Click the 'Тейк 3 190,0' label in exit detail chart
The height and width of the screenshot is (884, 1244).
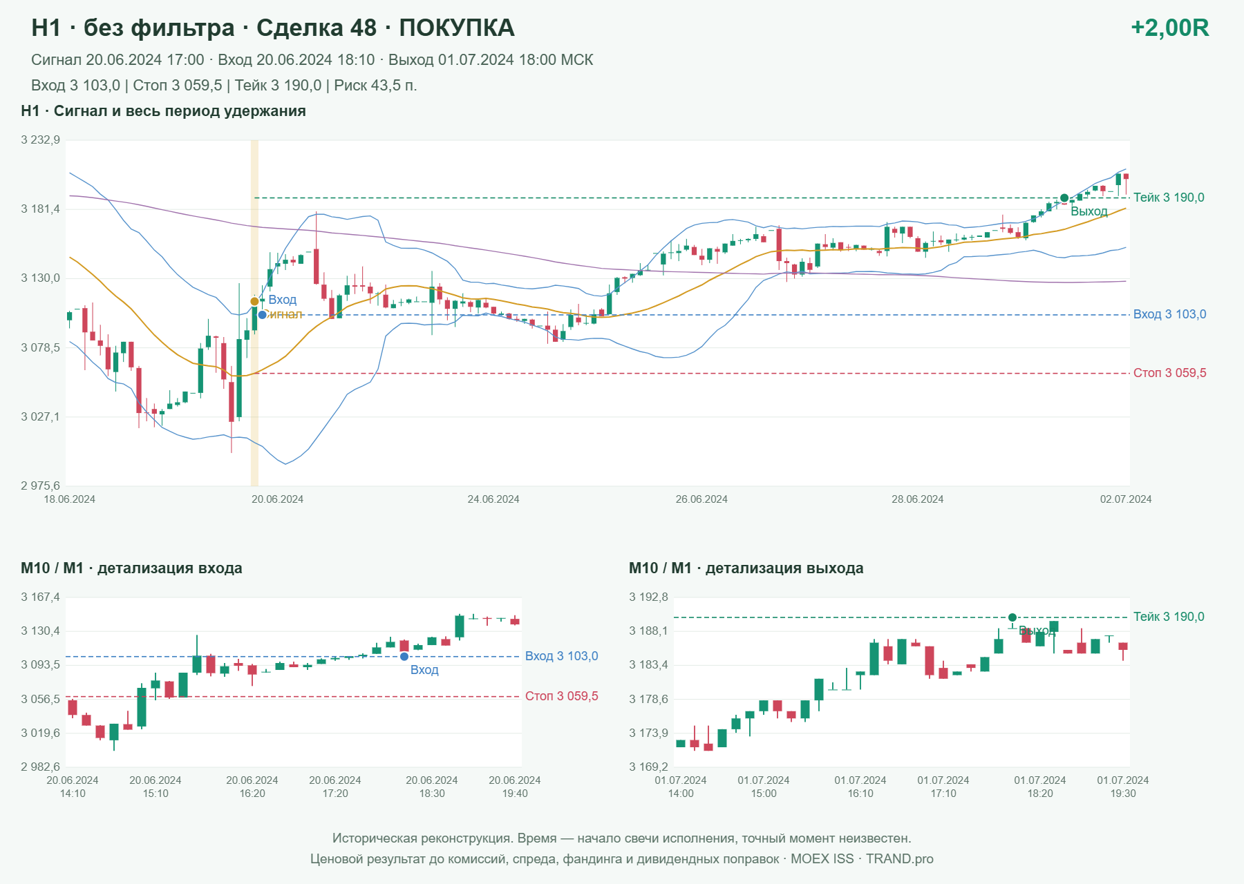[x=1169, y=617]
